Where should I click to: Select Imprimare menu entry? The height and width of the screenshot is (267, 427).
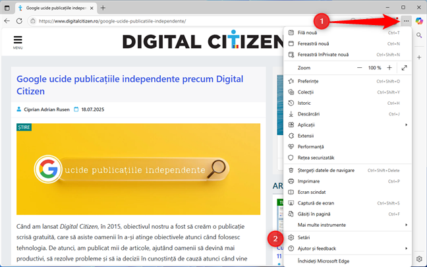347,181
